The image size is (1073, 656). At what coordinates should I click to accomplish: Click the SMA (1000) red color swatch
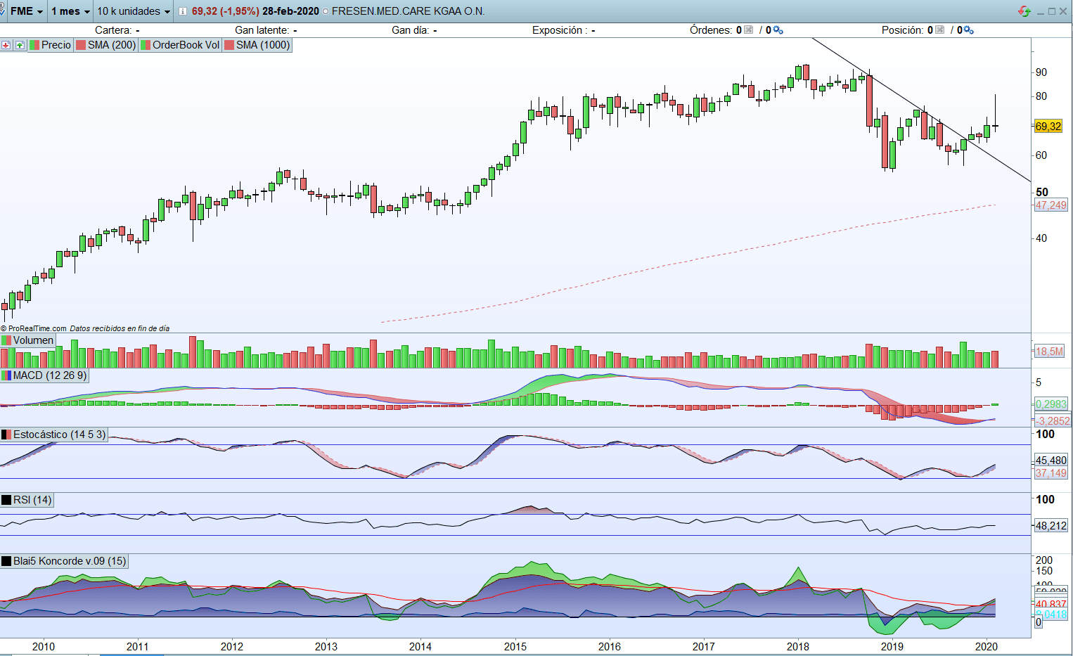point(229,45)
